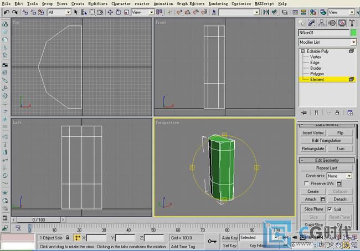
Task: Activate Select and Move tool
Action: pyautogui.click(x=110, y=12)
